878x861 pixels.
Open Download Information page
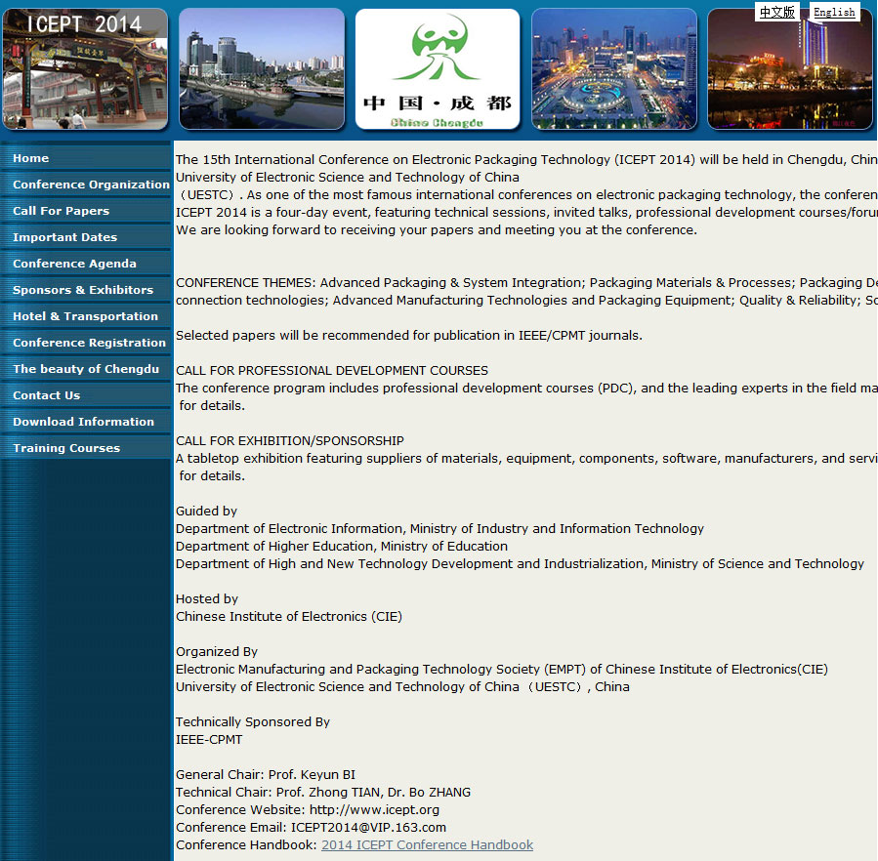pyautogui.click(x=85, y=422)
